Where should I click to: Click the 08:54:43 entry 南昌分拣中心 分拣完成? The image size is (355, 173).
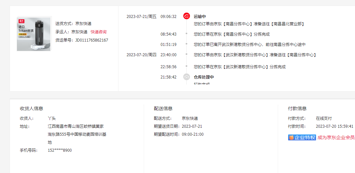232,34
